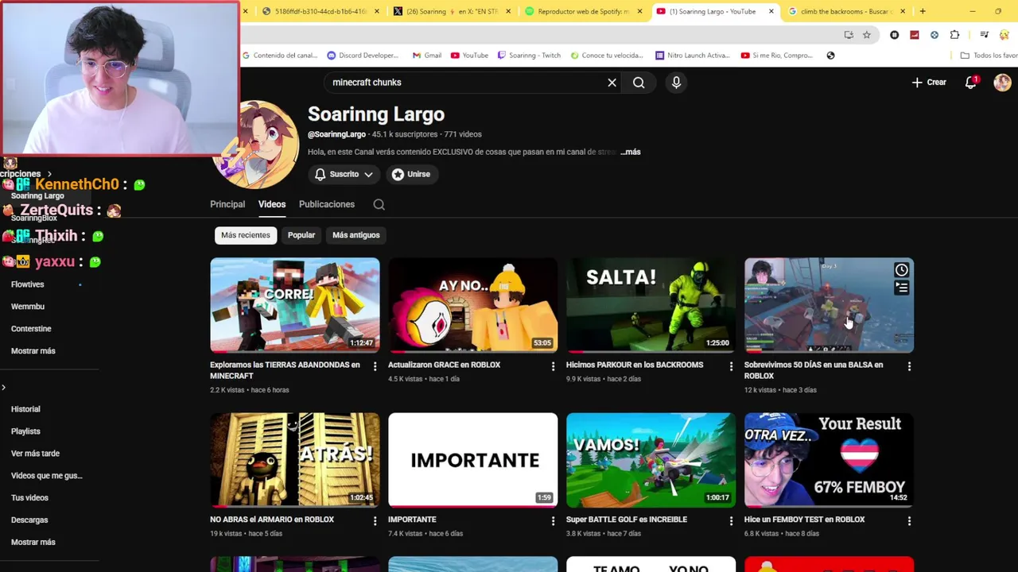Screen dimensions: 1018x572
Task: Open Ver más tarde in sidebar
Action: pyautogui.click(x=35, y=454)
